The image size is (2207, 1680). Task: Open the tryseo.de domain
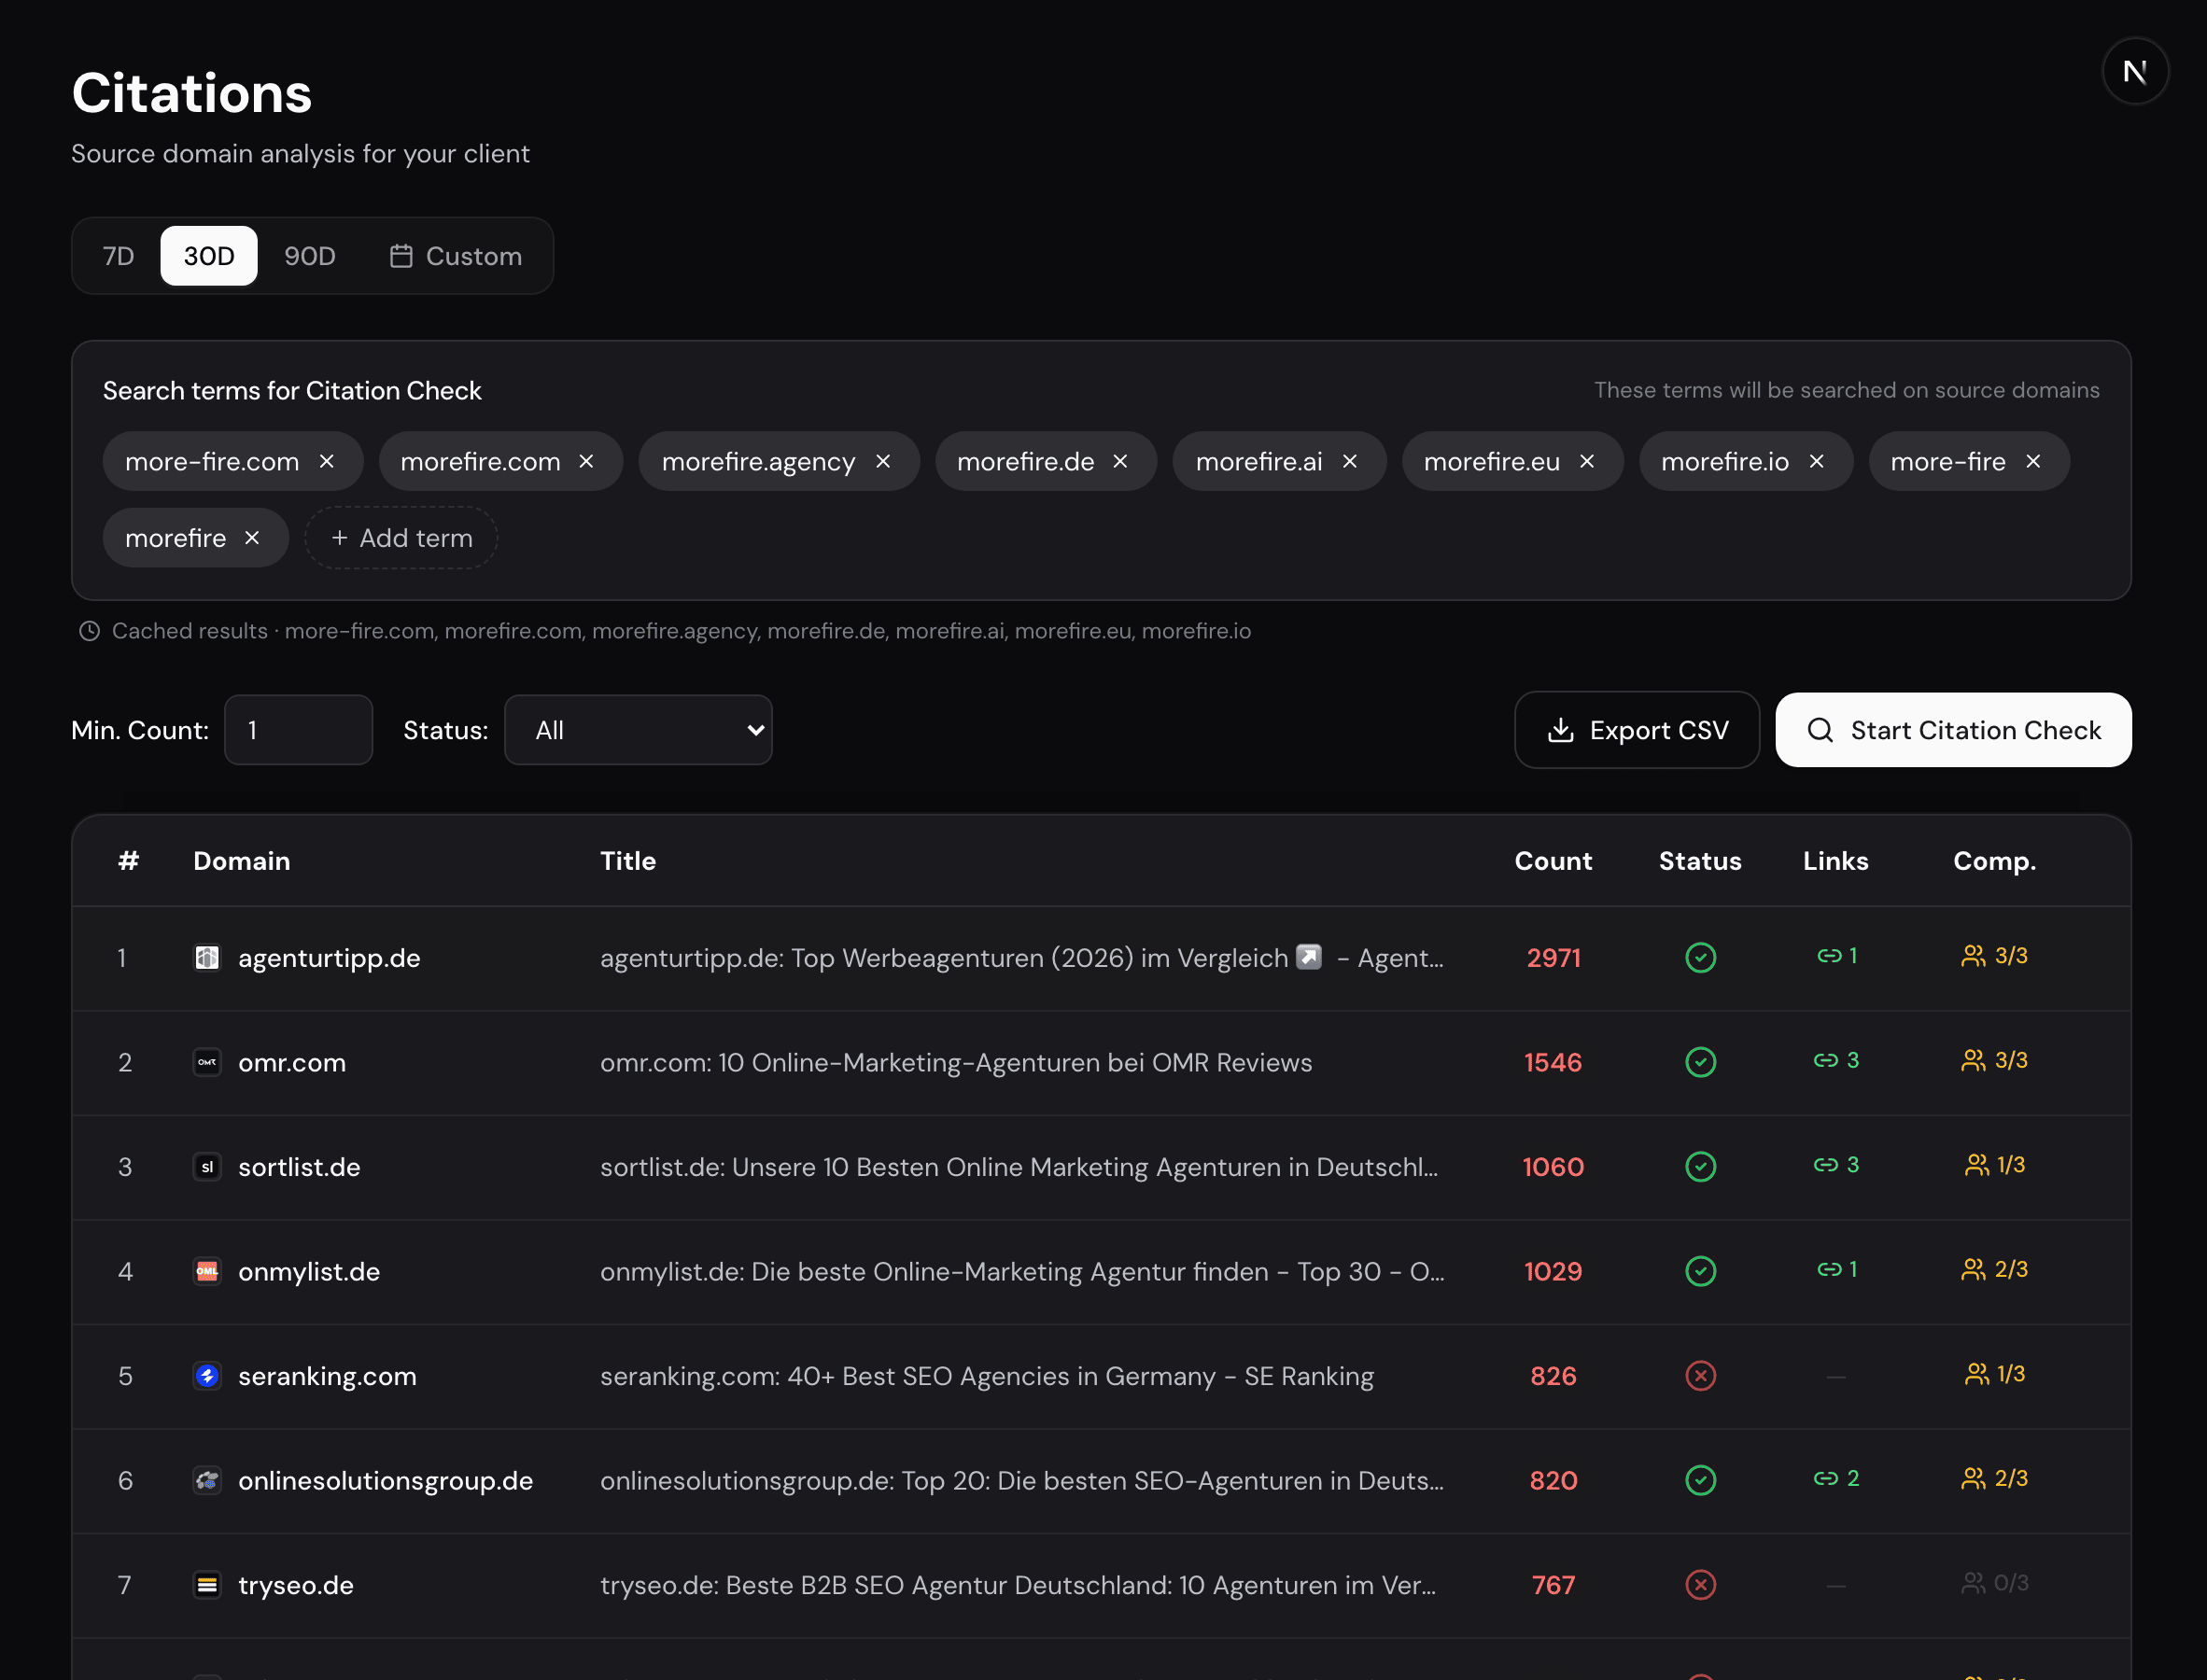(296, 1585)
